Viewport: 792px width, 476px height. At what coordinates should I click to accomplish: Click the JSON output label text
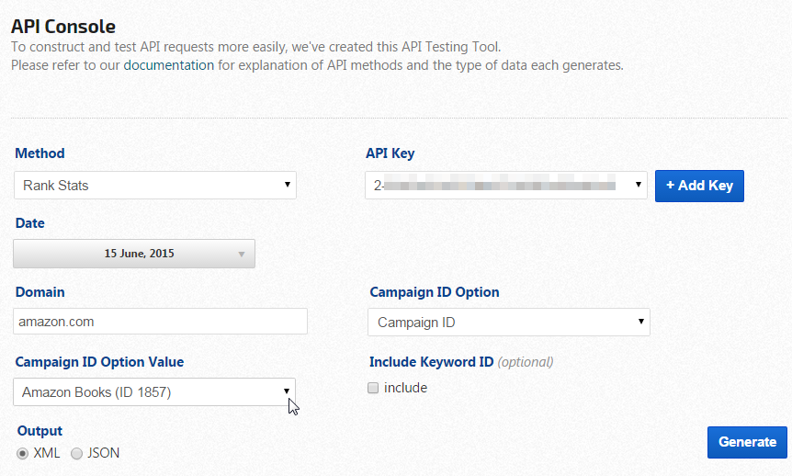coord(103,453)
